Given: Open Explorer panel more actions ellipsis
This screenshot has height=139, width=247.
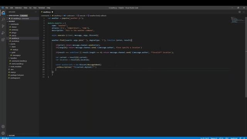Looking at the screenshot, I should pos(36,12).
